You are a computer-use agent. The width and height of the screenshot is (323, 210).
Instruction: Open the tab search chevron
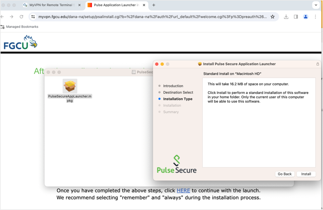(315, 5)
